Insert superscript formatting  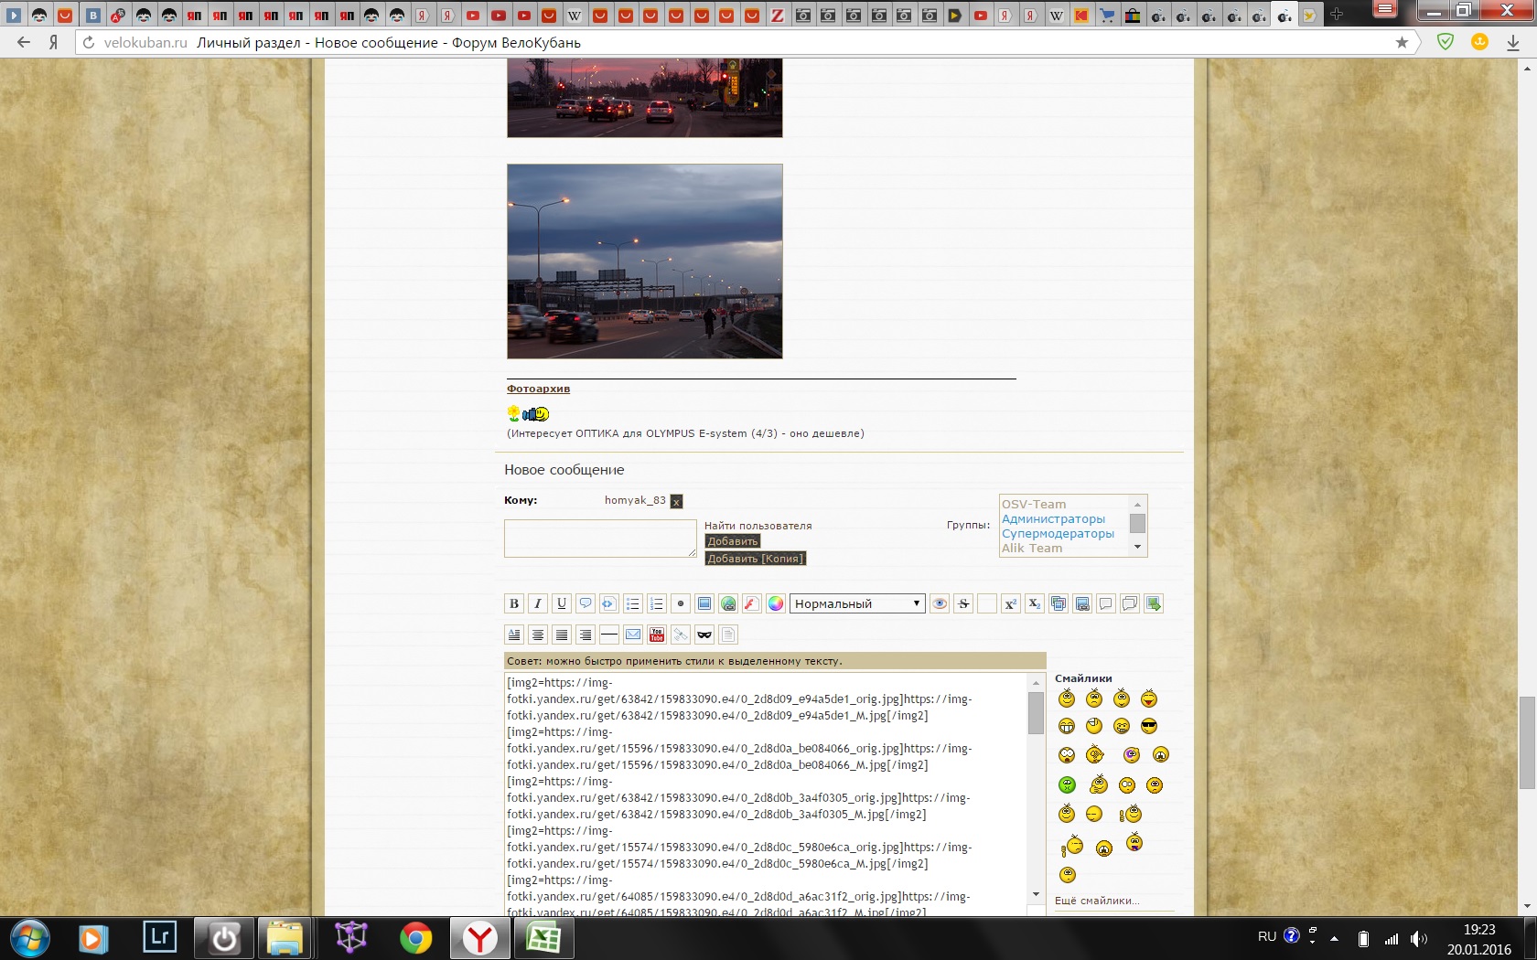1011,603
